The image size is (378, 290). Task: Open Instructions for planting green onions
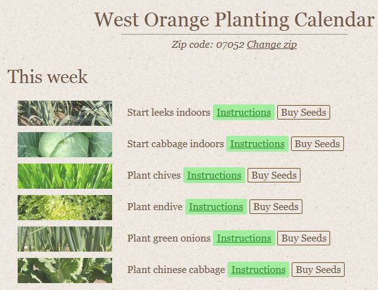(x=244, y=238)
